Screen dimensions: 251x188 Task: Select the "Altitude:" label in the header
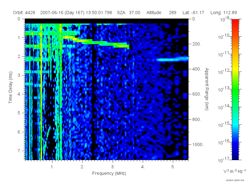154,13
